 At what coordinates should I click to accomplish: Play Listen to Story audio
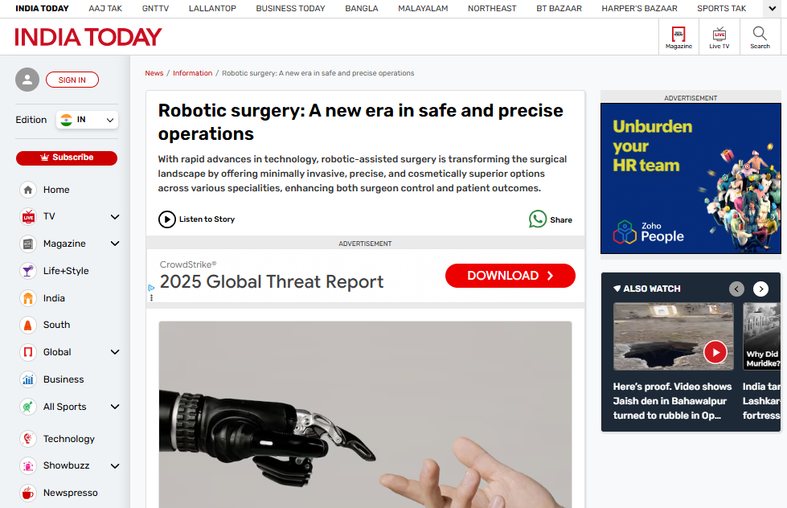[x=167, y=219]
